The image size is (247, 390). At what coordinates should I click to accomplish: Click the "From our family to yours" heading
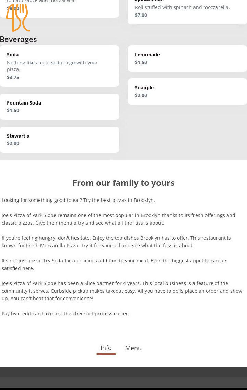[123, 183]
